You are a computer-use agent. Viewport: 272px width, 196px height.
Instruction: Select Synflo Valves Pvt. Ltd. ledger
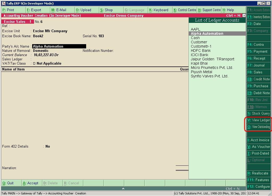(x=217, y=76)
